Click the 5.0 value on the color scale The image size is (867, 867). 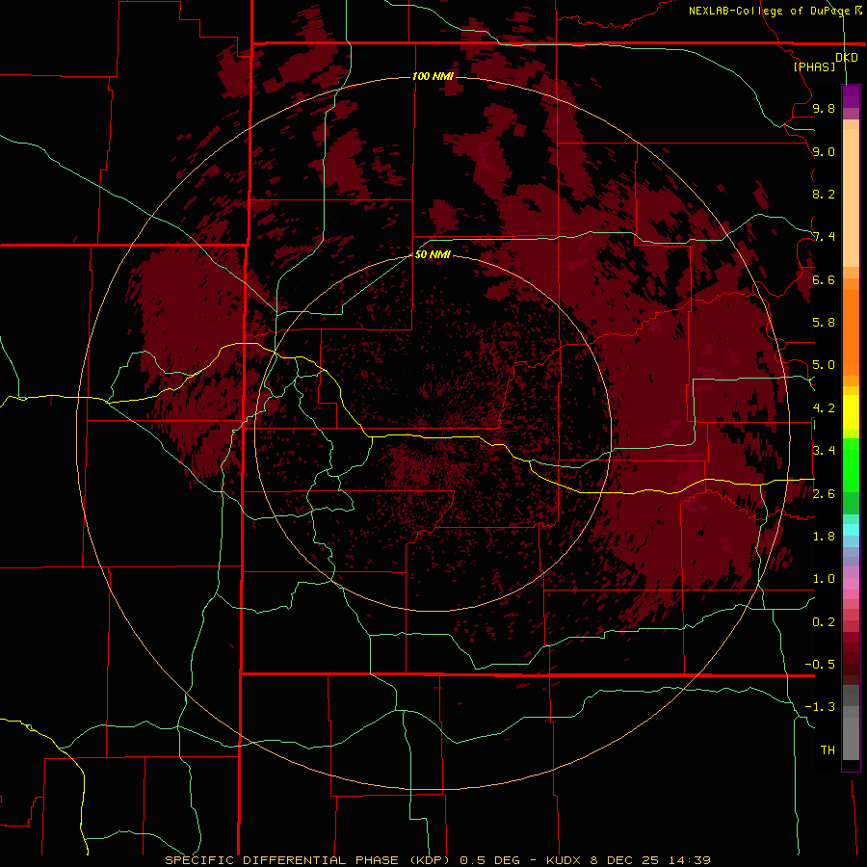(x=824, y=365)
